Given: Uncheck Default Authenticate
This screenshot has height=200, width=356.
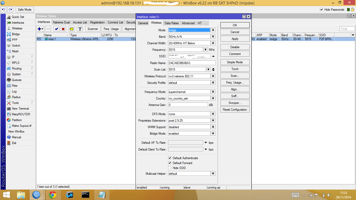Looking at the screenshot, I should coord(170,158).
